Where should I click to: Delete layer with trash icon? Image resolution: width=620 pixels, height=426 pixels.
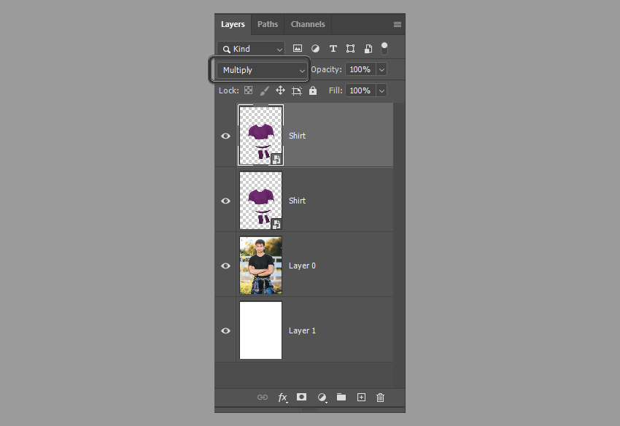tap(380, 397)
